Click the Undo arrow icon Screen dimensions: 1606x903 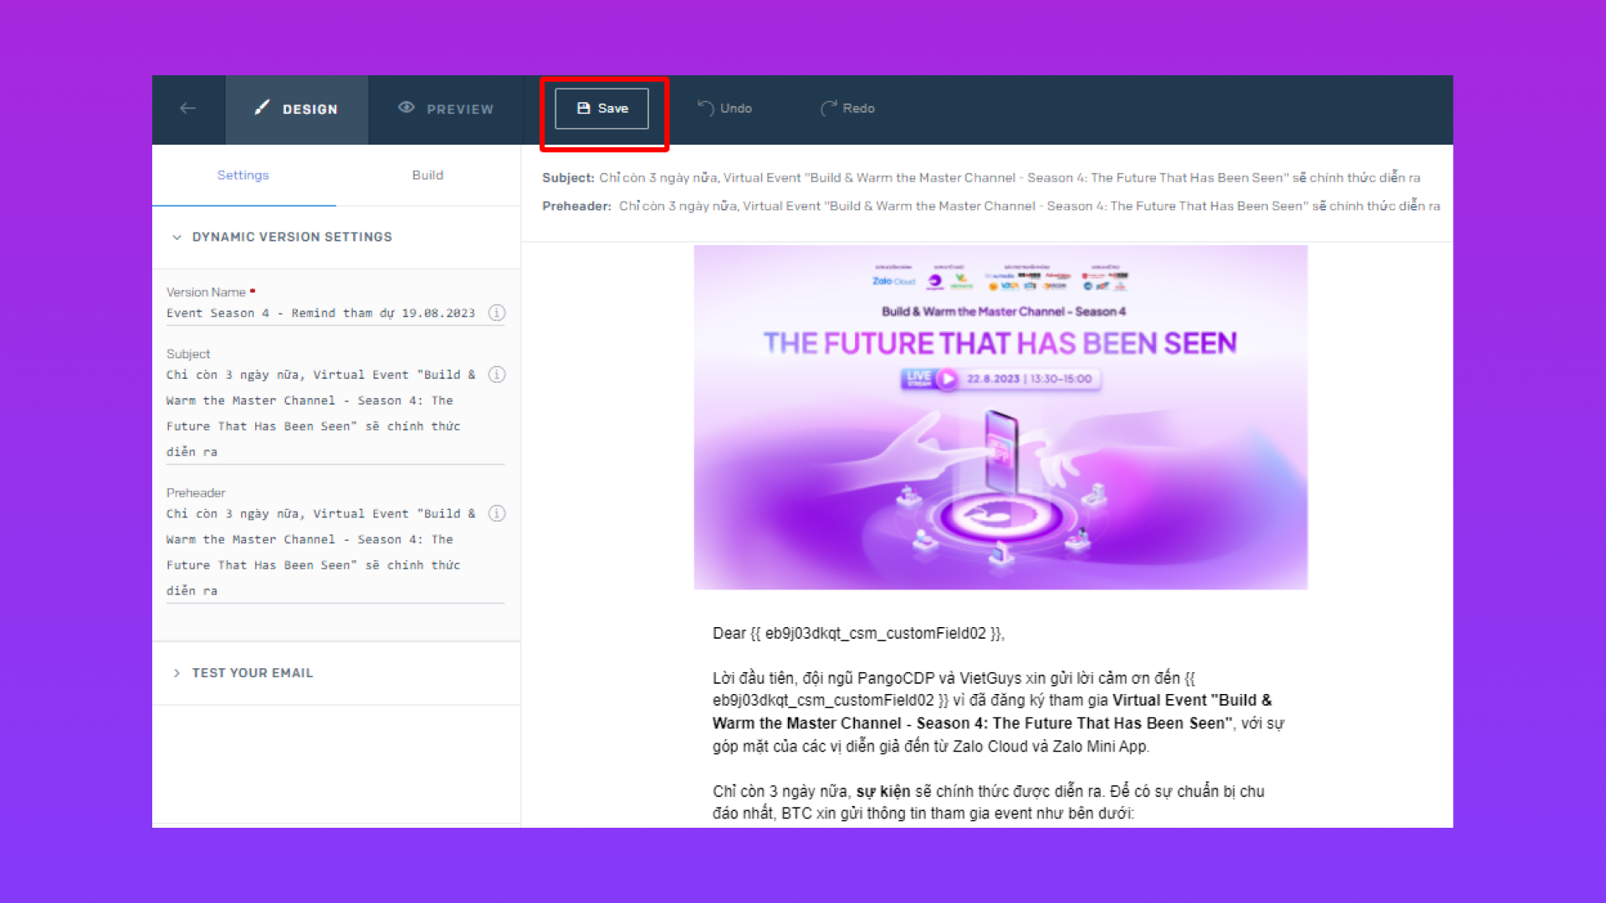pos(706,108)
